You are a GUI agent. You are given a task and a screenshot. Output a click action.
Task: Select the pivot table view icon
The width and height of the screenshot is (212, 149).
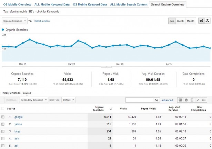point(204,100)
